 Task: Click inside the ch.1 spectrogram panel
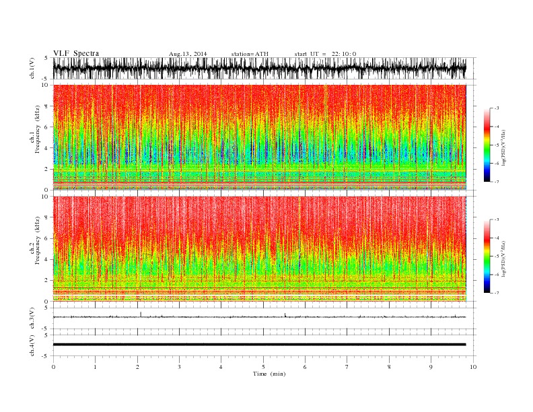pyautogui.click(x=259, y=137)
